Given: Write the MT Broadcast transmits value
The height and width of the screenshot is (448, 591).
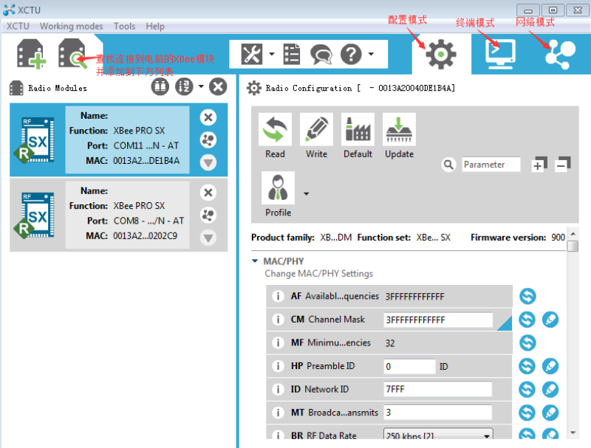Looking at the screenshot, I should tap(550, 413).
